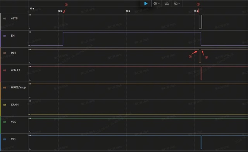
Task: Click the +3 s timeline marker
Action: coord(128,11)
